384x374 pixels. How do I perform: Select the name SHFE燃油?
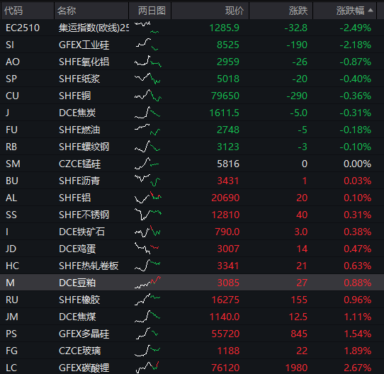point(79,130)
